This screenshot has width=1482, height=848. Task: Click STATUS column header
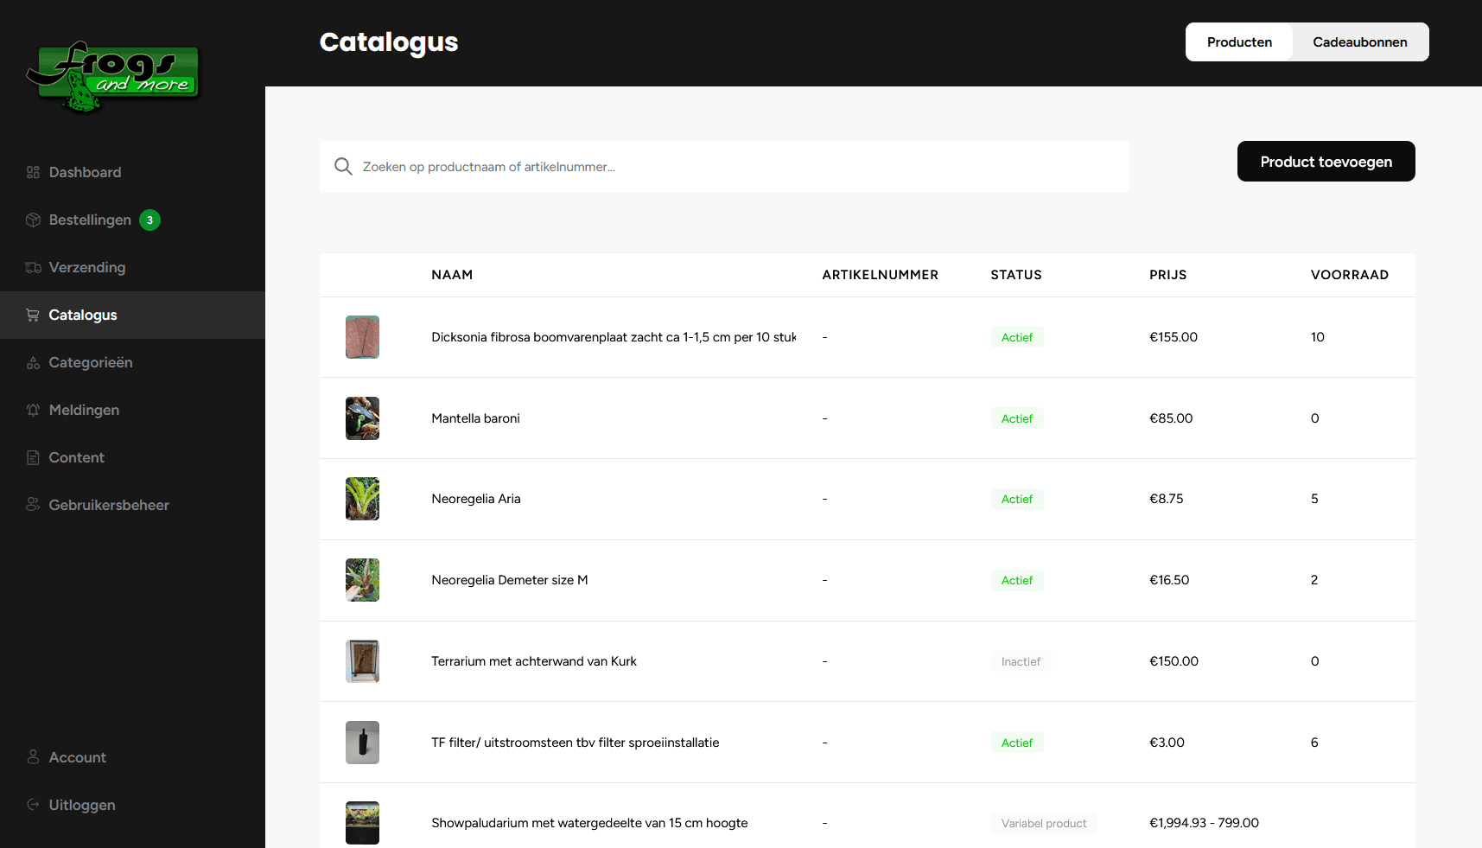coord(1016,275)
